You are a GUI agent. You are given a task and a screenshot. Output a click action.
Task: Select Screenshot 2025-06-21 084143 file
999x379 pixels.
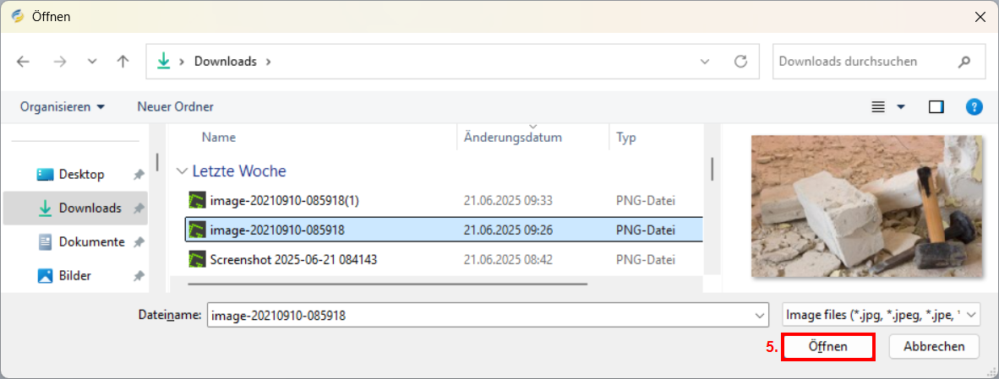coord(293,260)
